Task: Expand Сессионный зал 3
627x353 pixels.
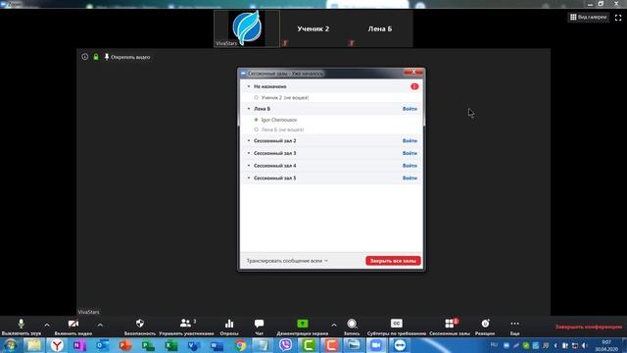Action: coord(249,153)
